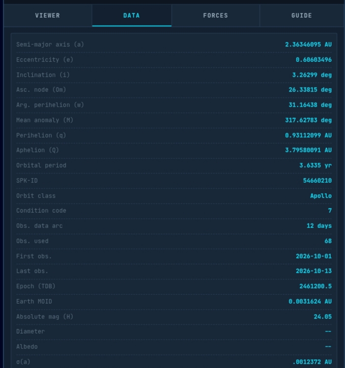Click the 'First obs.' label
Image resolution: width=345 pixels, height=368 pixels.
[x=34, y=256]
